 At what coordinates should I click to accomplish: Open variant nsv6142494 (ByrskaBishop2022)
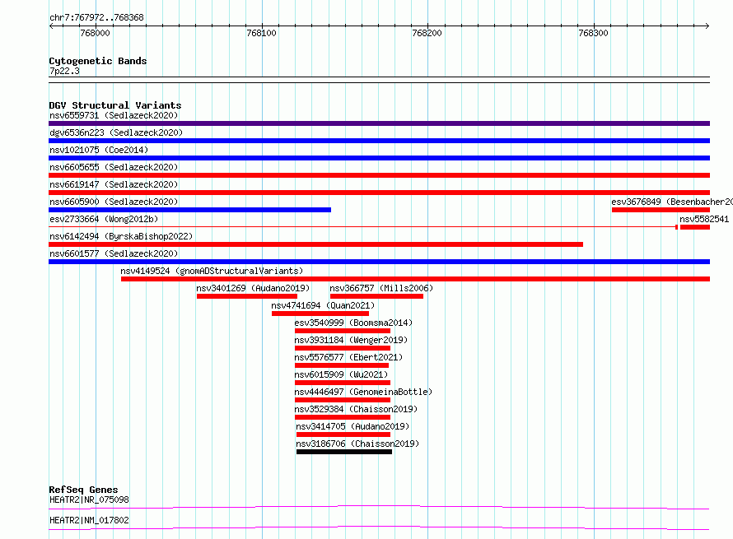(x=121, y=236)
